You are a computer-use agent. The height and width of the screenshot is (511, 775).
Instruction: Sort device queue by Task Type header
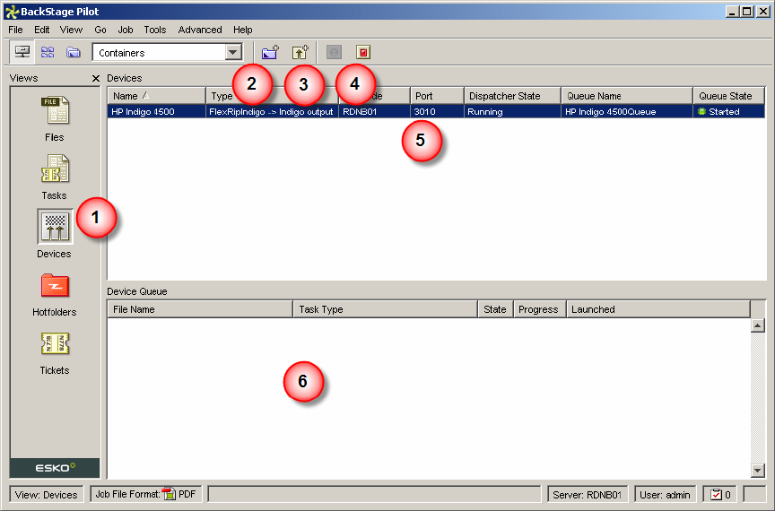click(x=386, y=309)
